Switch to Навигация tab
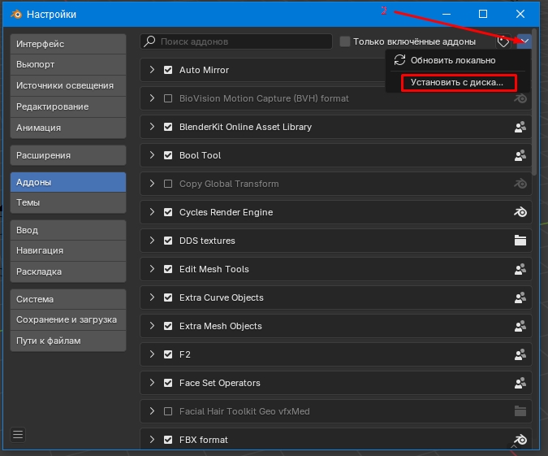 tap(68, 250)
